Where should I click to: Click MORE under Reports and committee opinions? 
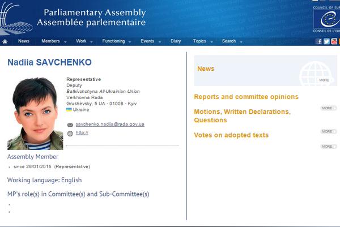[328, 108]
